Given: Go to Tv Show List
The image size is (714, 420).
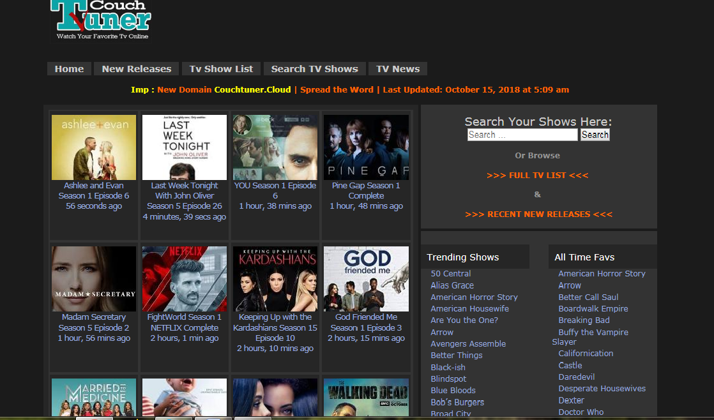Looking at the screenshot, I should tap(222, 69).
